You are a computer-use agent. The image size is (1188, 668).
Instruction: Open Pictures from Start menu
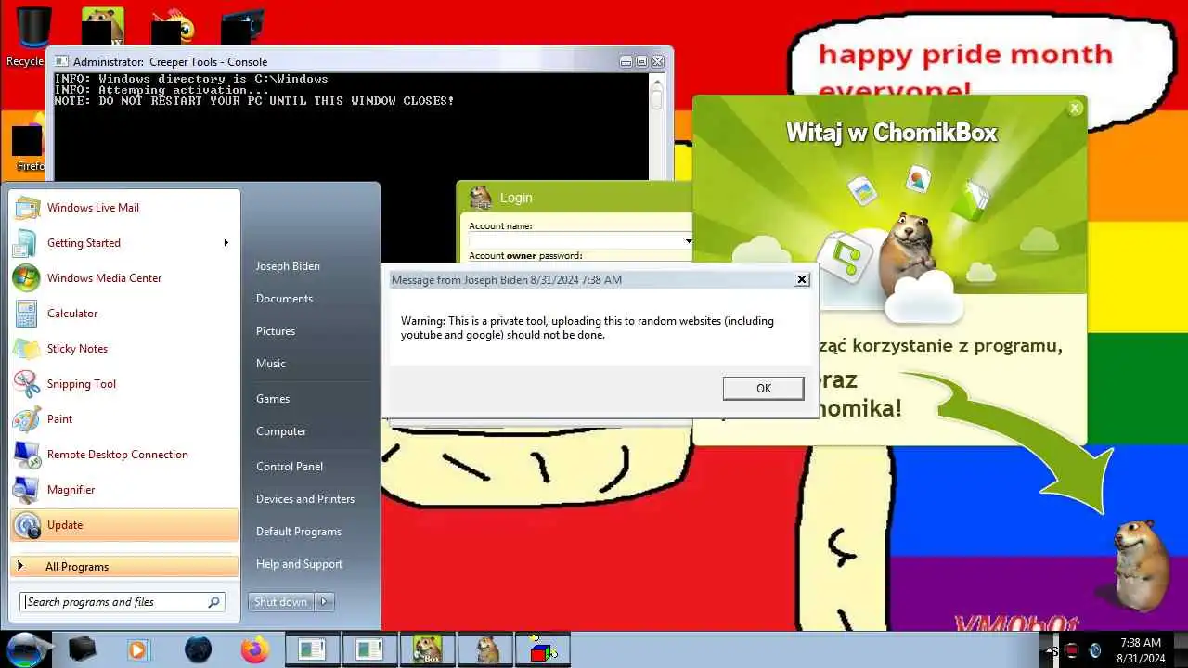[x=276, y=331]
